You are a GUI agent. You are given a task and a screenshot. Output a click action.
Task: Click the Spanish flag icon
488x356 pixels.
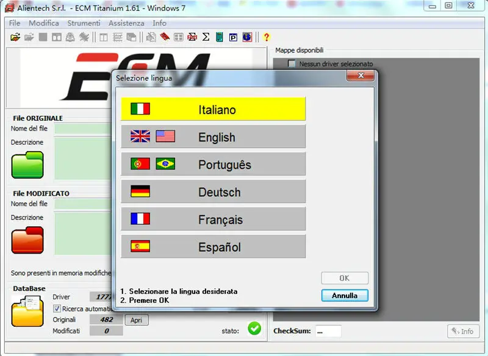(x=140, y=246)
